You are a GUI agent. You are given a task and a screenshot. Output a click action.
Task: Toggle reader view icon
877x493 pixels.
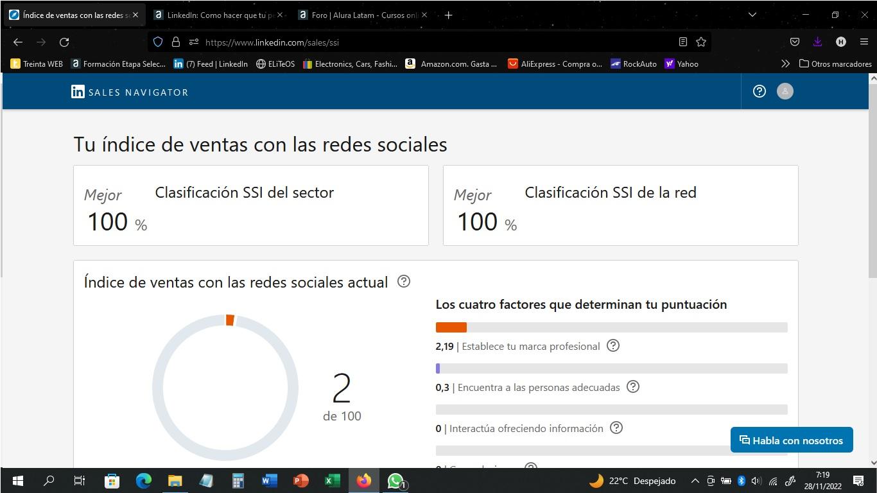point(683,42)
